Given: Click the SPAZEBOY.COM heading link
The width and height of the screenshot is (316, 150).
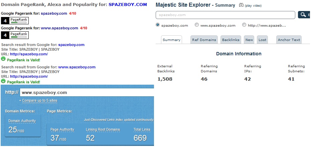Looking at the screenshot, I should click(128, 4).
